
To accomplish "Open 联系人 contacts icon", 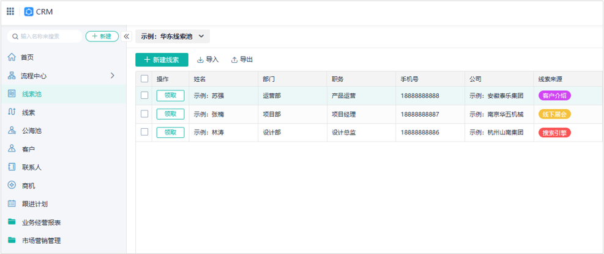I will [x=12, y=167].
